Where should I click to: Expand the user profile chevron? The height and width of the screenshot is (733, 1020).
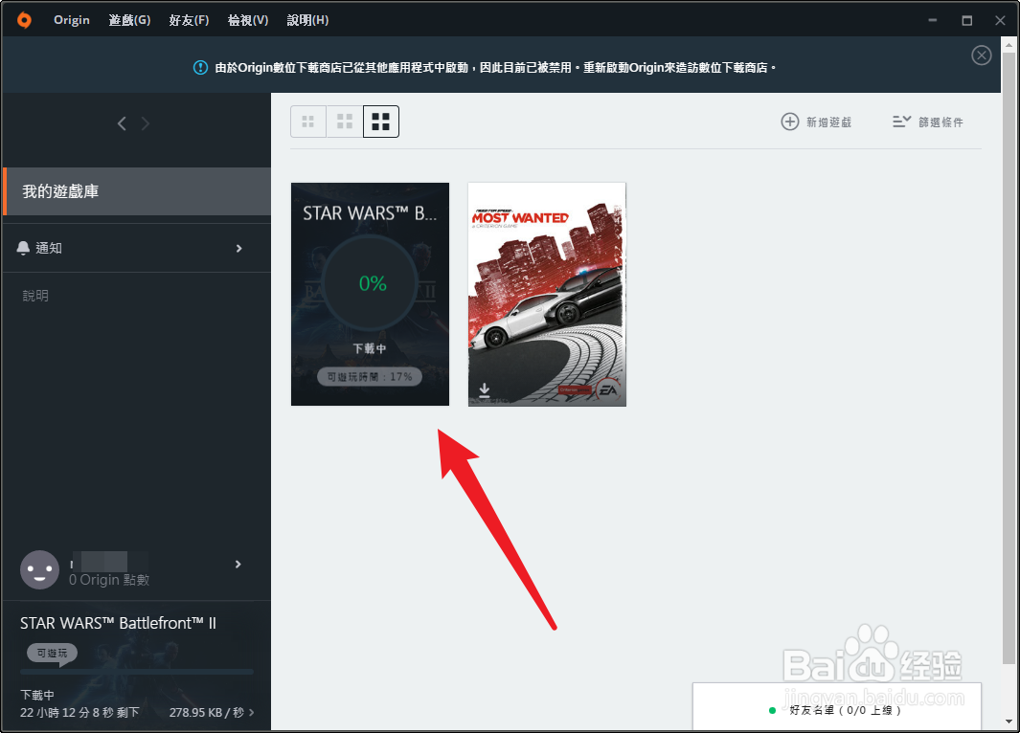pyautogui.click(x=238, y=564)
